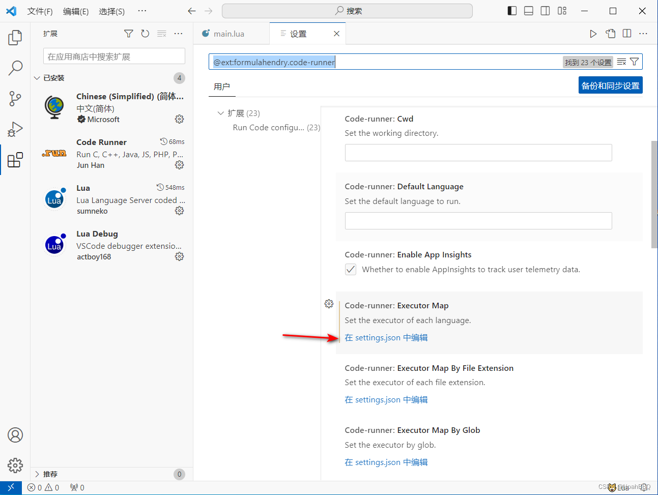
Task: Open the overflow menu in menu bar
Action: coord(142,11)
